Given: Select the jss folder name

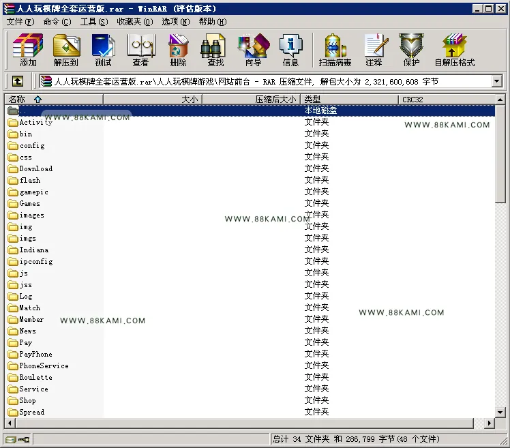Looking at the screenshot, I should point(26,284).
